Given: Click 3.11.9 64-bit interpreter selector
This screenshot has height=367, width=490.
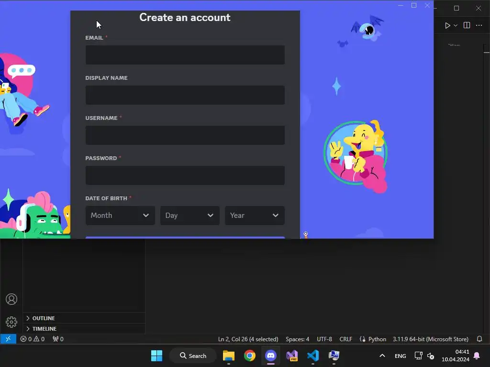Looking at the screenshot, I should (x=431, y=339).
